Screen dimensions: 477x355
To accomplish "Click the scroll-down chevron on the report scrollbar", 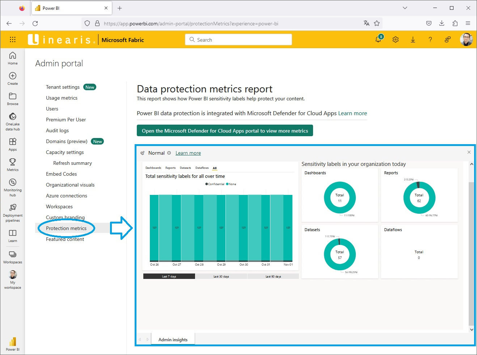I will click(x=471, y=329).
